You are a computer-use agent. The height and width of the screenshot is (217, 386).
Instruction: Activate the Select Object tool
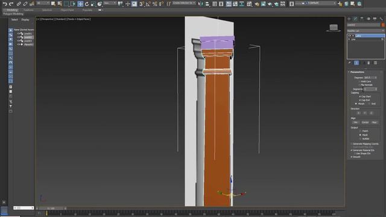53,4
